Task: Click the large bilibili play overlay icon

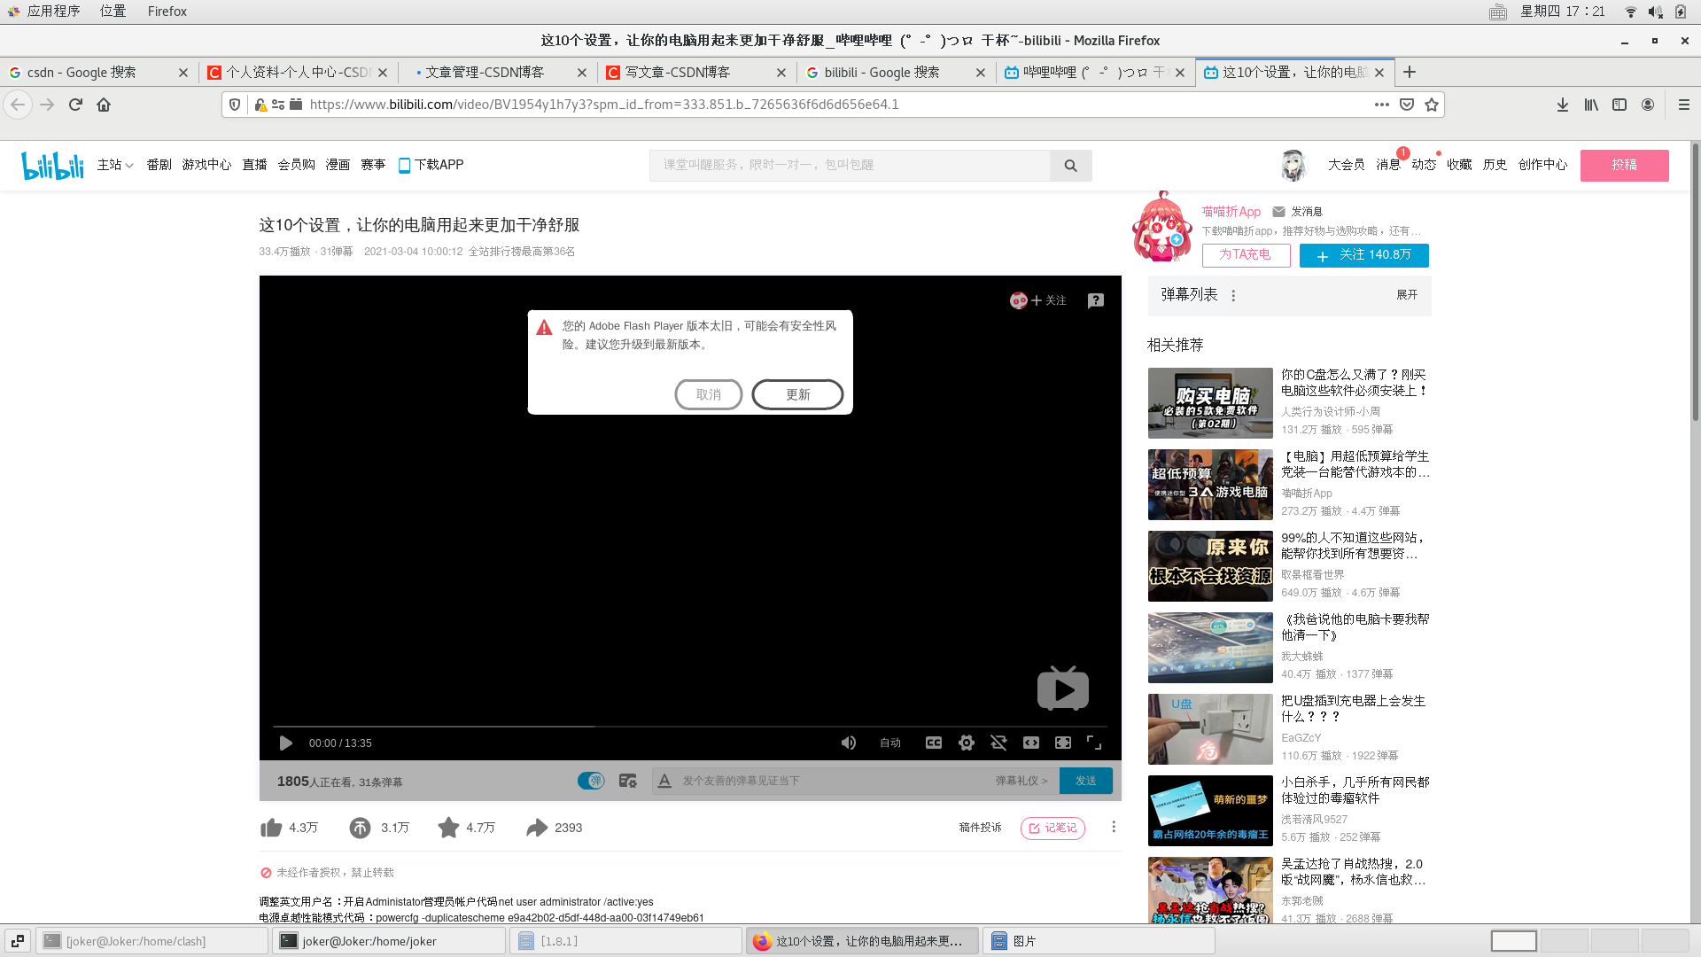Action: click(x=1063, y=689)
